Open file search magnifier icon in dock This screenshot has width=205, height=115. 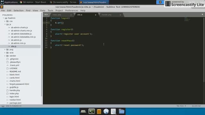pyautogui.click(x=113, y=111)
